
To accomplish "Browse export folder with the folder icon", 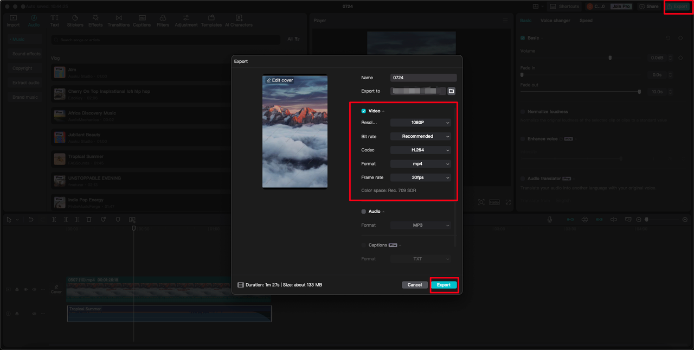I will coord(451,91).
